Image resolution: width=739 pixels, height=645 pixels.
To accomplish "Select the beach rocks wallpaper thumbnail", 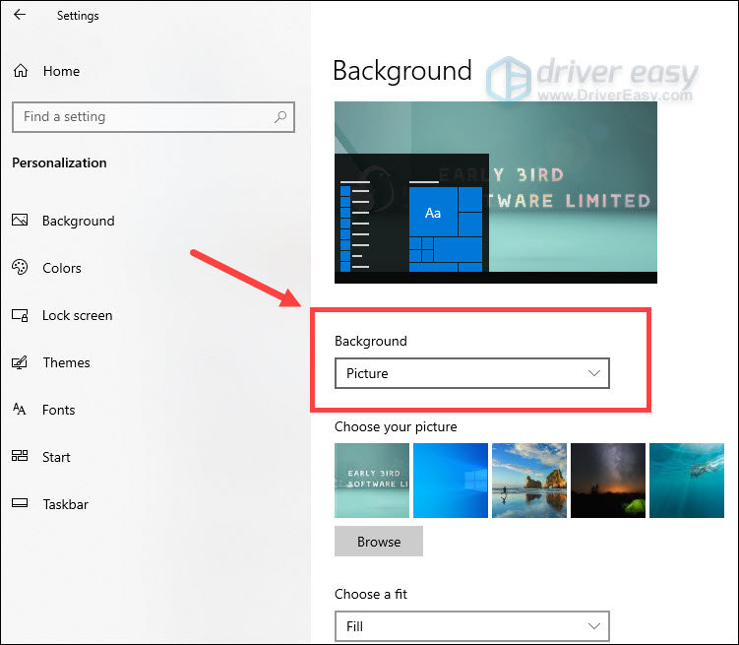I will click(529, 481).
